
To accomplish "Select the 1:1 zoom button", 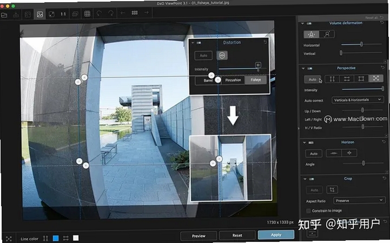I will tap(63, 14).
